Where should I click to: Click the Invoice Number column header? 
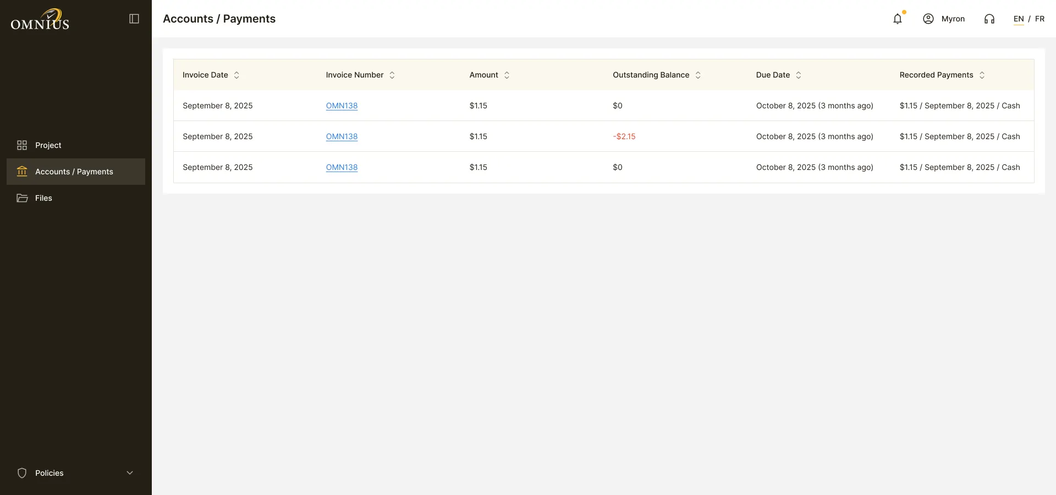point(355,75)
